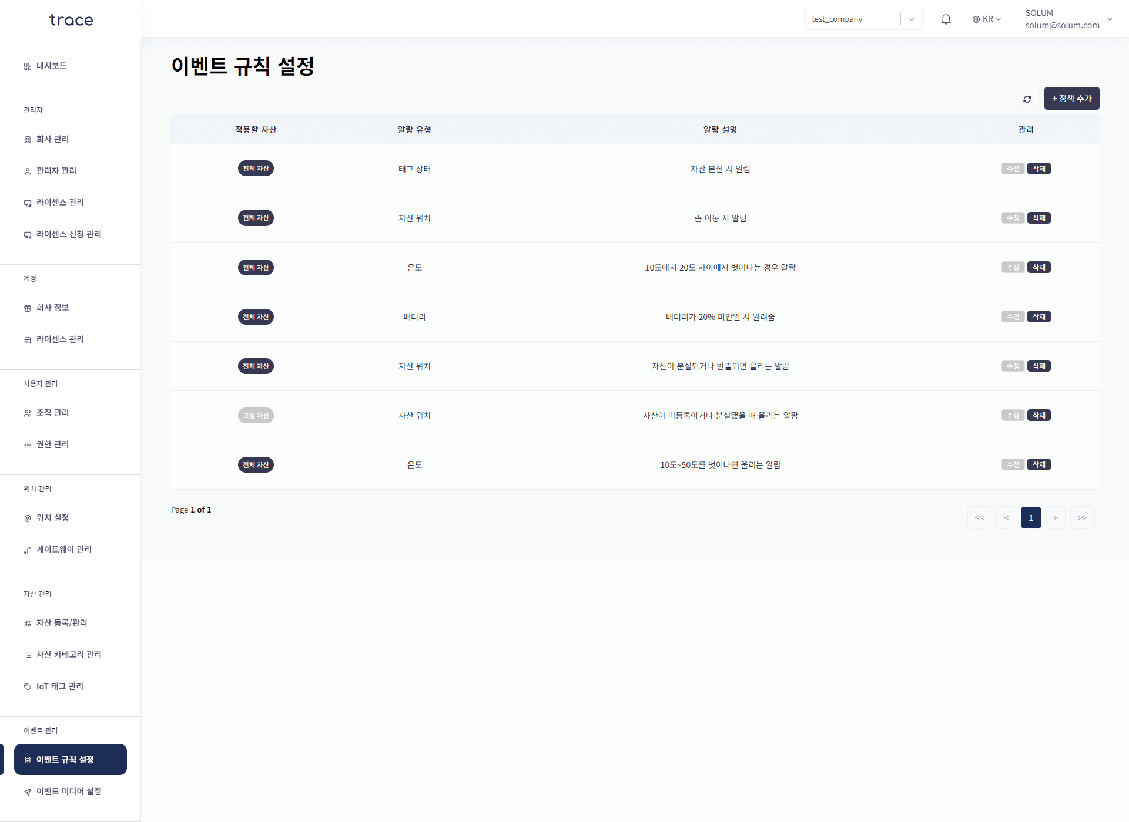Click the refresh icon beside 정책 추가
Viewport: 1129px width, 822px height.
(1027, 99)
